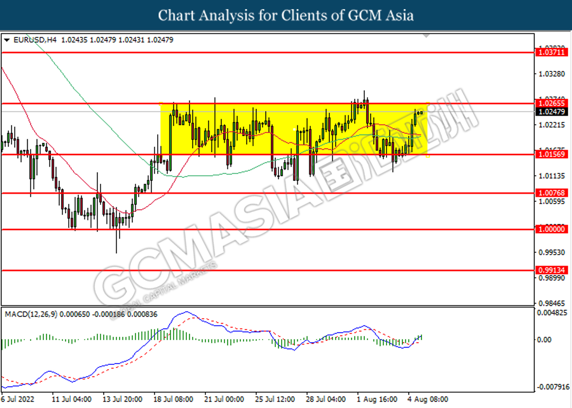Select the MACD scale value -0.007916
572x408 pixels.
coord(553,387)
